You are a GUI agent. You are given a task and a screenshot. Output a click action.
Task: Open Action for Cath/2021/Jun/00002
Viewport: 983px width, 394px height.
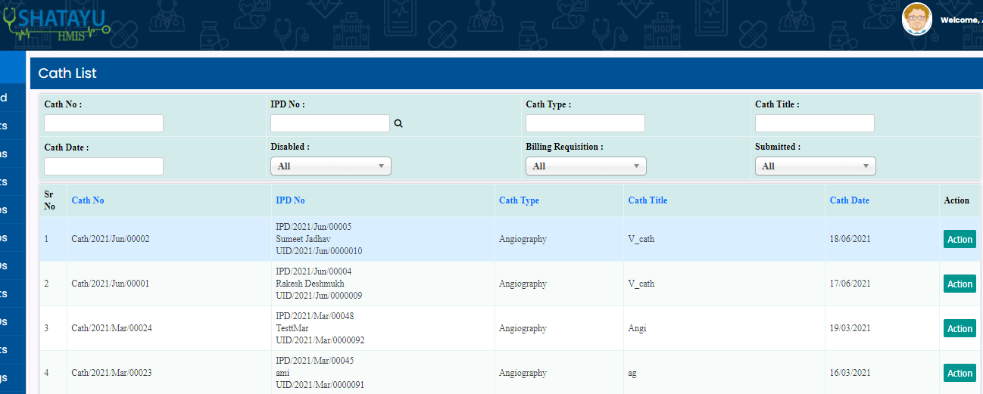pyautogui.click(x=959, y=239)
